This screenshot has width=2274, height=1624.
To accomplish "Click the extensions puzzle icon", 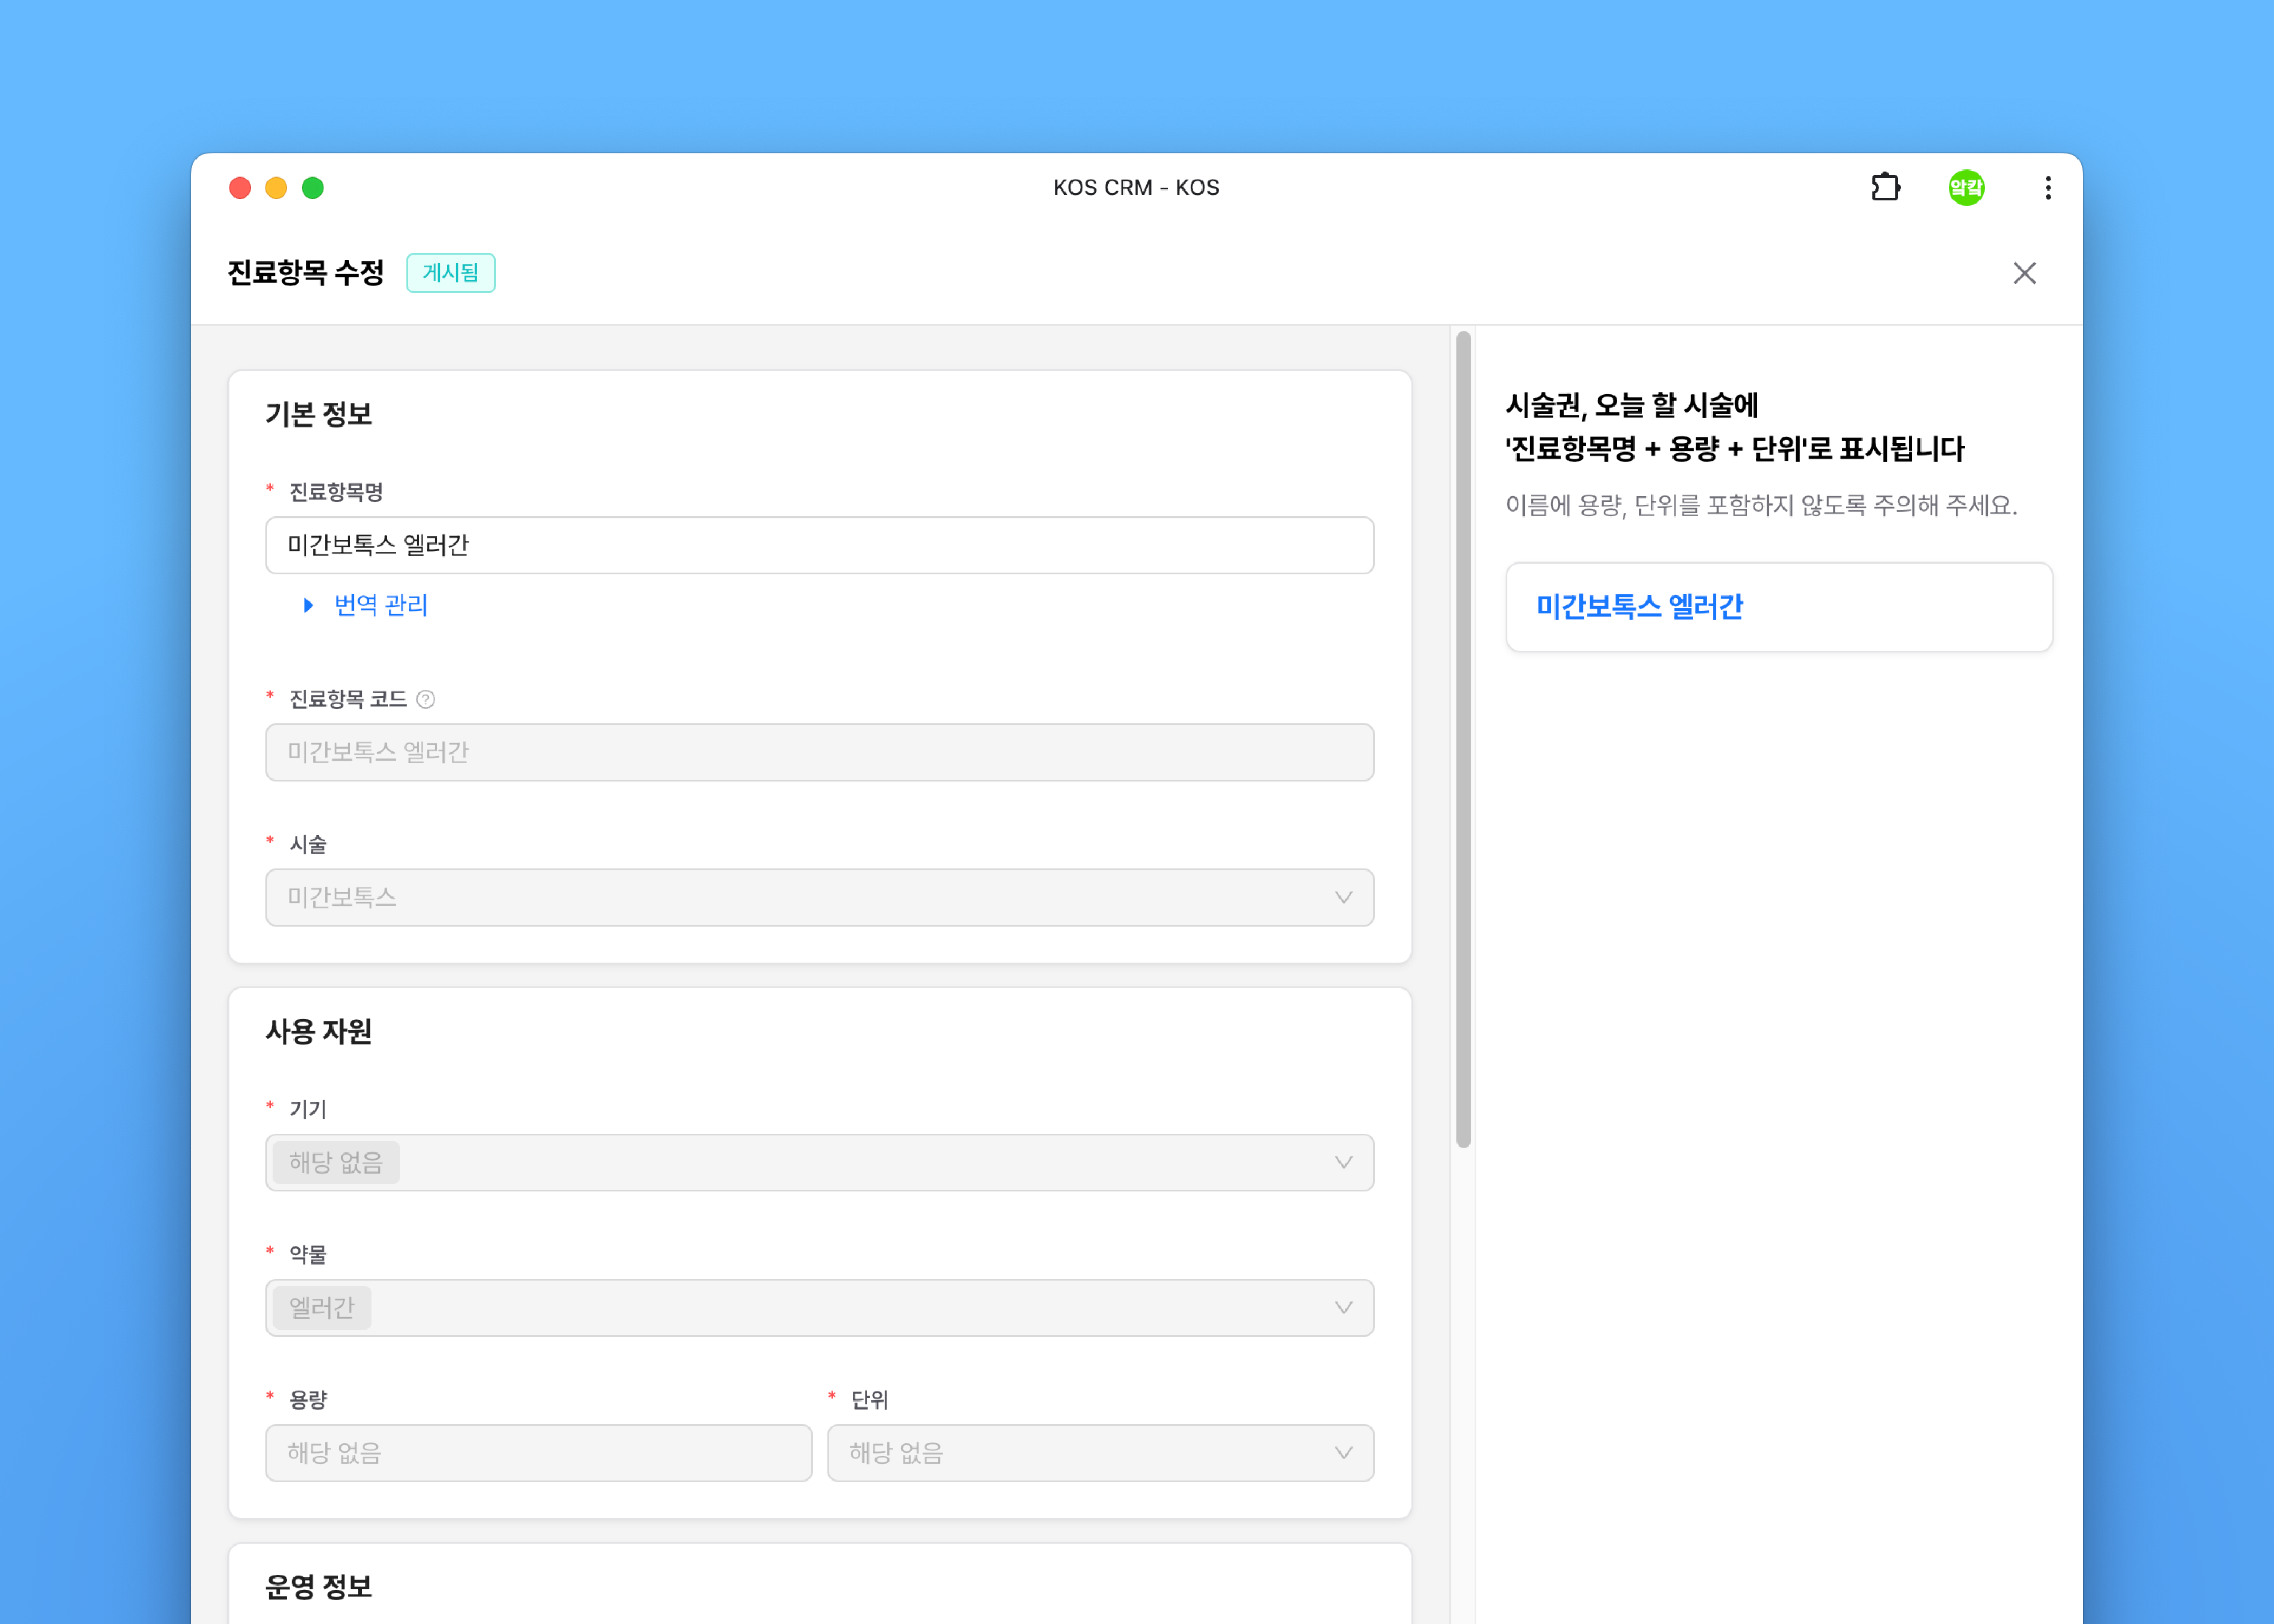I will tap(1885, 187).
